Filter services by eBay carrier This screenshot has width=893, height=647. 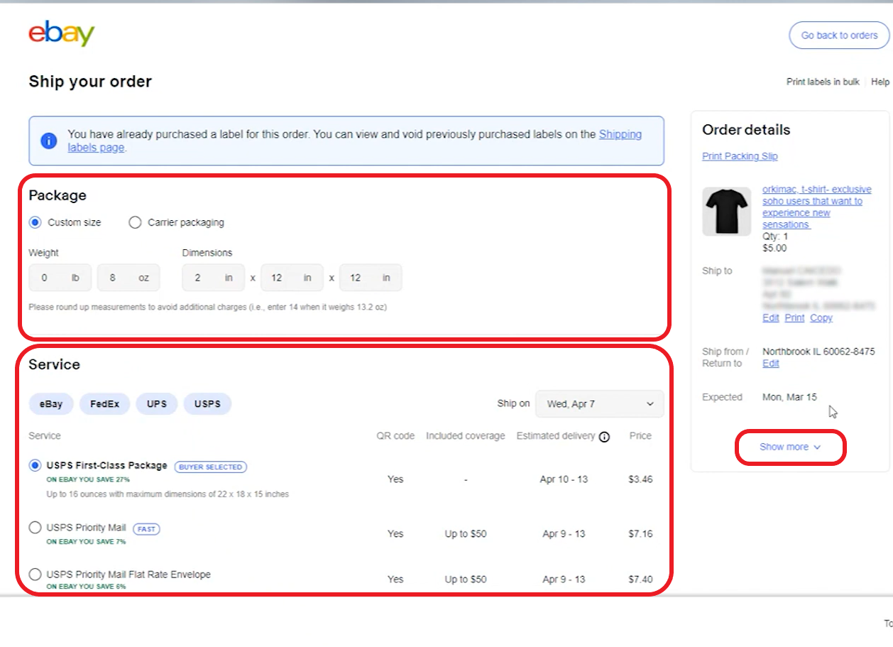coord(50,404)
